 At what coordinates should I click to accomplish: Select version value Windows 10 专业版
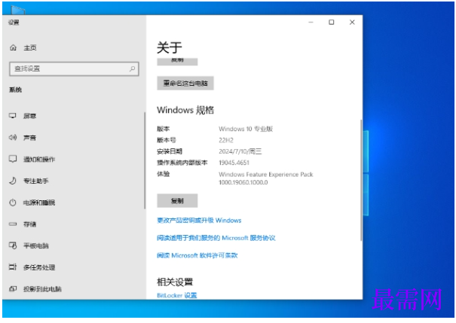246,129
